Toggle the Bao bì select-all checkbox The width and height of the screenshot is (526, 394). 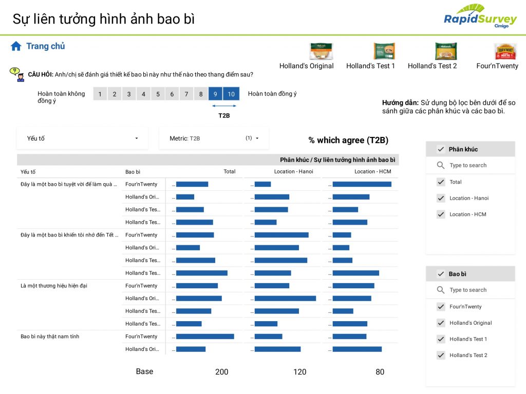[441, 274]
